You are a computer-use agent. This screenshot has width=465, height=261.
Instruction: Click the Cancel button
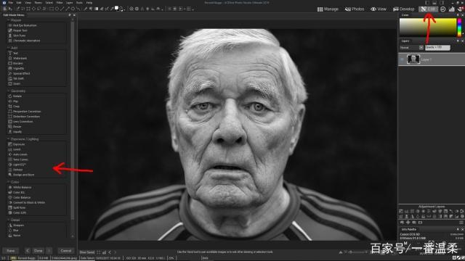[66, 251]
